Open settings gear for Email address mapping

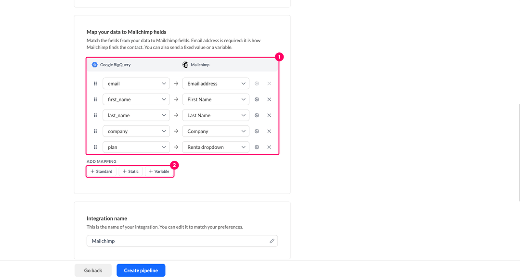pyautogui.click(x=257, y=84)
